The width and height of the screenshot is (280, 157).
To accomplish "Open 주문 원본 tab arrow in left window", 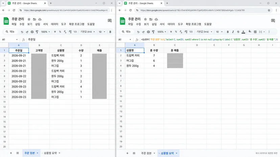I will (x=38, y=153).
